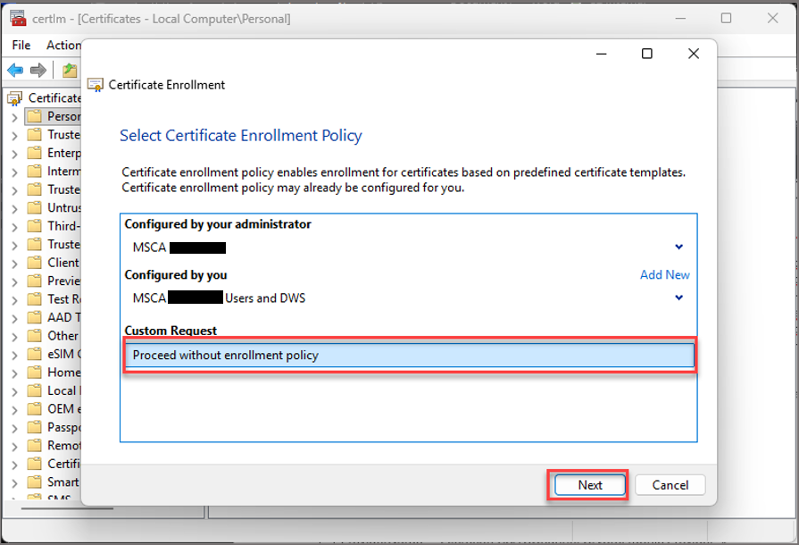Image resolution: width=799 pixels, height=545 pixels.
Task: Click the folder icon beside Person
Action: 34,116
